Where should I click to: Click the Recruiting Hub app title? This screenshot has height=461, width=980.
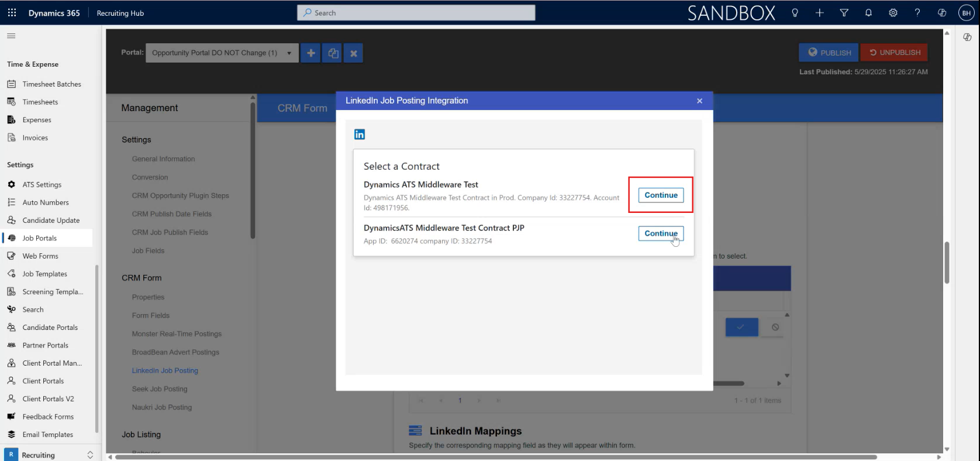[x=120, y=13]
